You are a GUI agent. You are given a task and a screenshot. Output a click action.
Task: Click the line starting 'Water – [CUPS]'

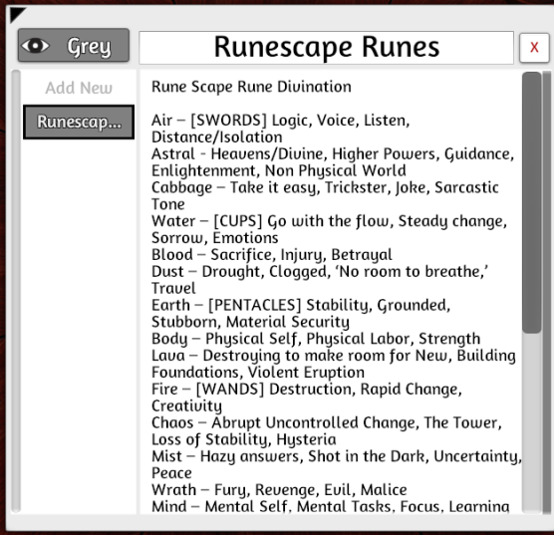(329, 221)
